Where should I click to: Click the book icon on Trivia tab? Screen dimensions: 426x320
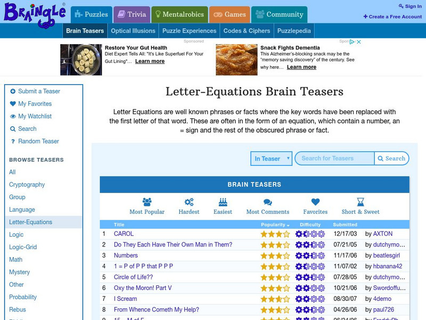[121, 14]
